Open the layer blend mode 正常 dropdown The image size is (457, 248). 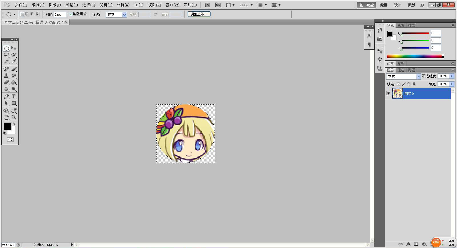point(404,76)
